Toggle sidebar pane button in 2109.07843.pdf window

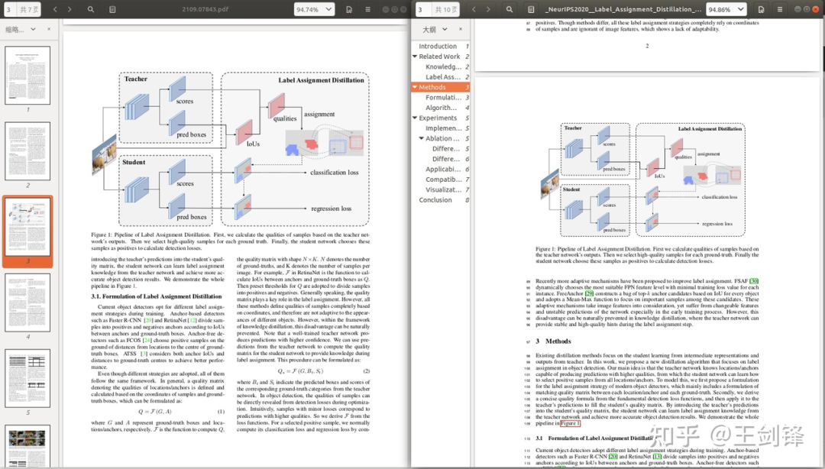112,9
